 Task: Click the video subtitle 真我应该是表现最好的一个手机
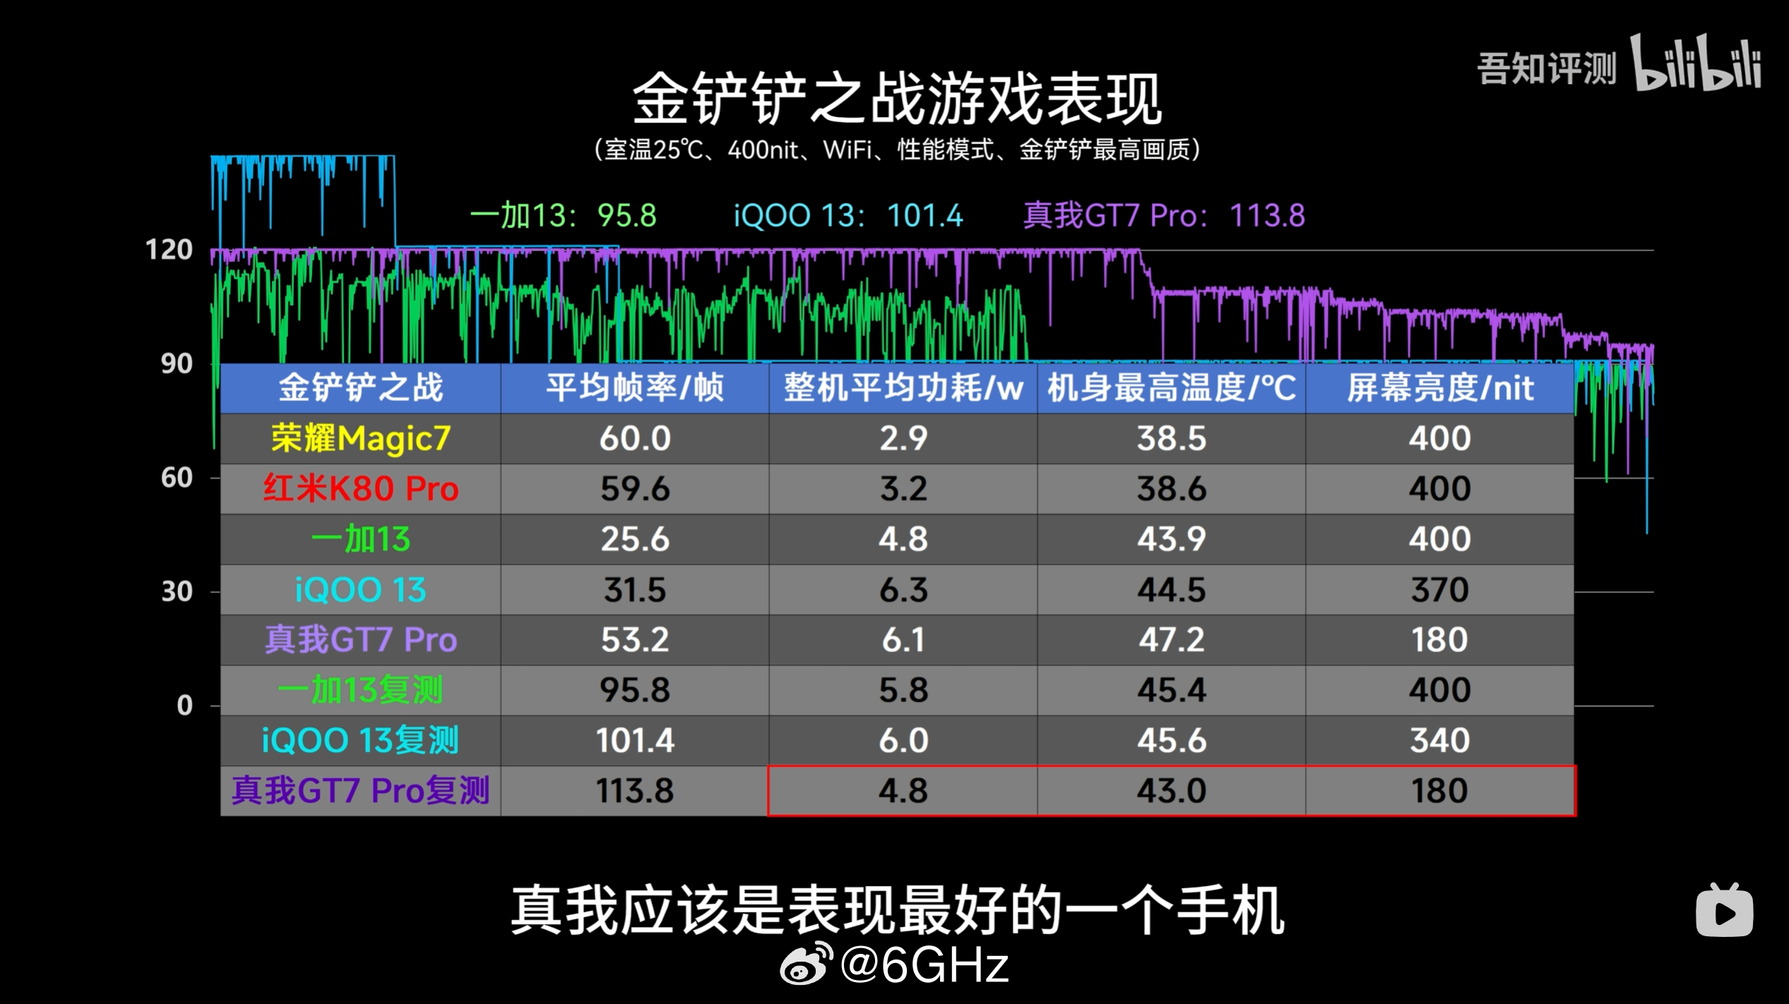coord(897,911)
